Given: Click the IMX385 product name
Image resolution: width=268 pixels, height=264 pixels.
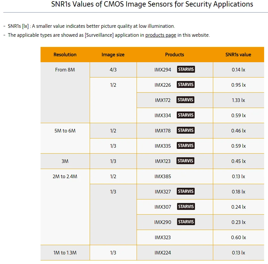Looking at the screenshot, I should pyautogui.click(x=163, y=176).
